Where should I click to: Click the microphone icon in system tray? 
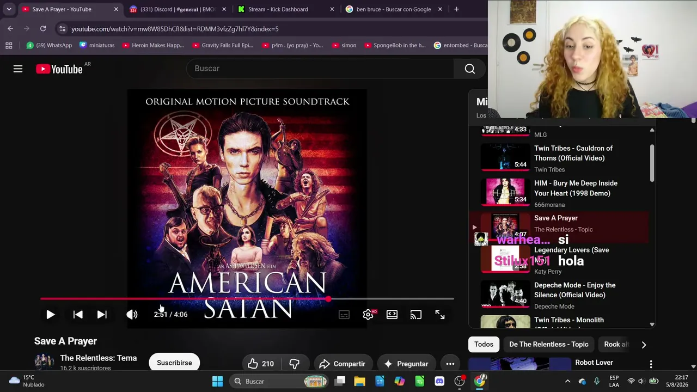click(x=597, y=381)
